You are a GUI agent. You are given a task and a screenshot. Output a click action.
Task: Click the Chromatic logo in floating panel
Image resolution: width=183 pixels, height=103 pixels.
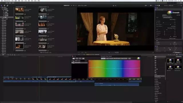pos(138,58)
